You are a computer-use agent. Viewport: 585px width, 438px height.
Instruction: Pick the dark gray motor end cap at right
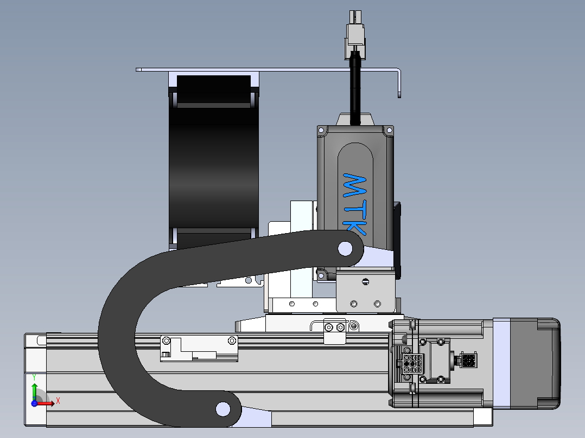(535, 363)
